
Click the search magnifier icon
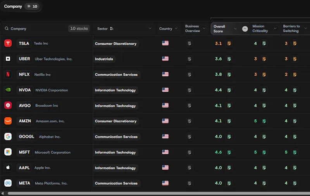(7, 28)
